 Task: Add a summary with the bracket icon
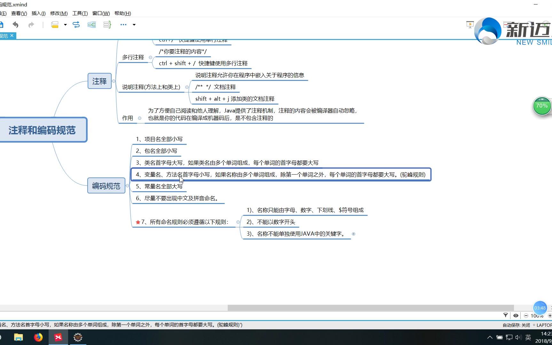(107, 25)
